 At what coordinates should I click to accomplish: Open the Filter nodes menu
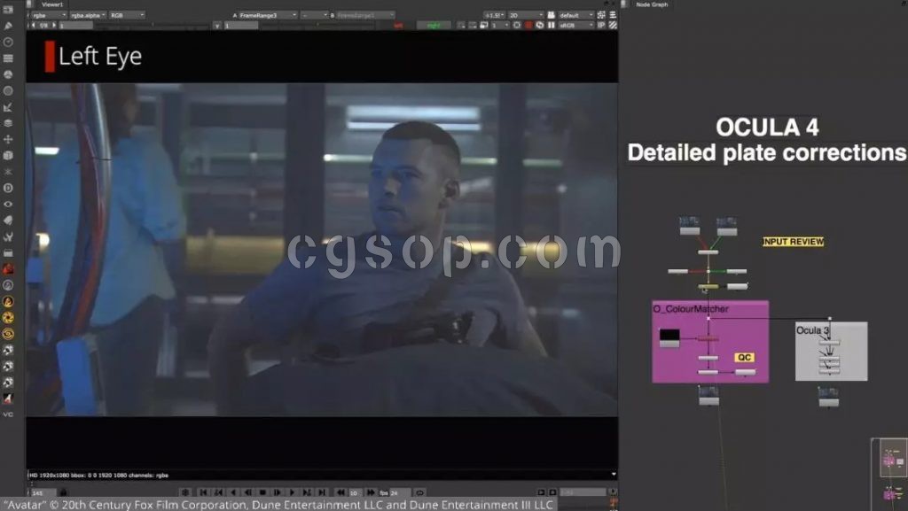(x=8, y=90)
